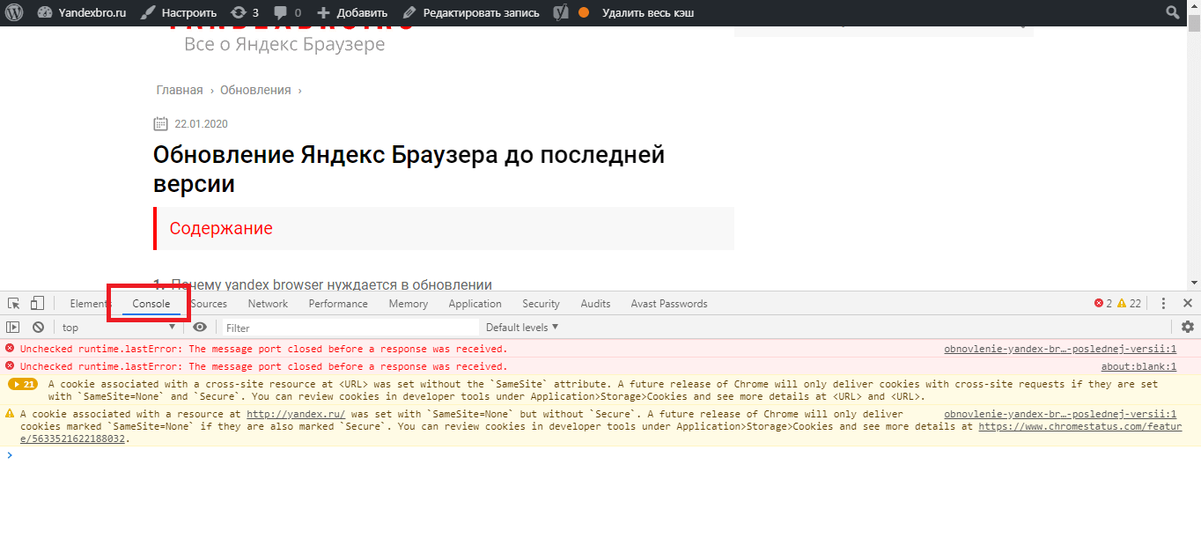The width and height of the screenshot is (1201, 553).
Task: Select the calendar icon beside 22.01.2020
Action: [160, 123]
